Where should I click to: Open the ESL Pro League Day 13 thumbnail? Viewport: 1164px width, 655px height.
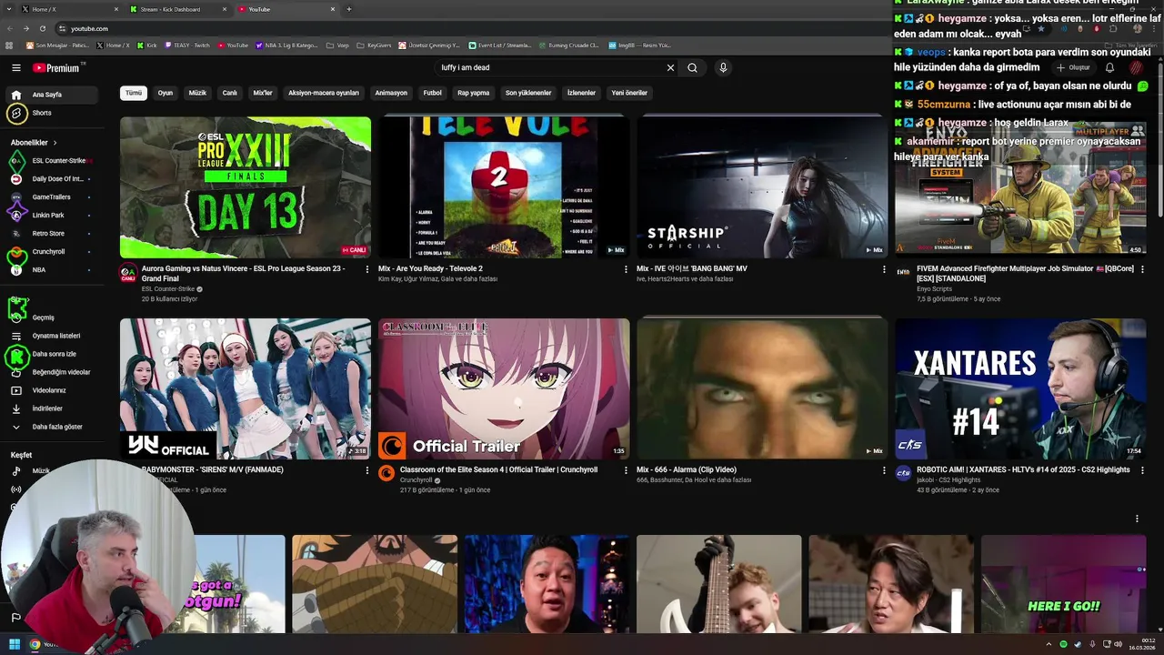point(246,186)
